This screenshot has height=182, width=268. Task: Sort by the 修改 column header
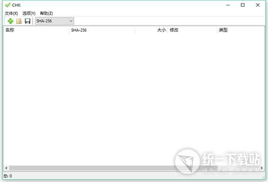point(192,30)
